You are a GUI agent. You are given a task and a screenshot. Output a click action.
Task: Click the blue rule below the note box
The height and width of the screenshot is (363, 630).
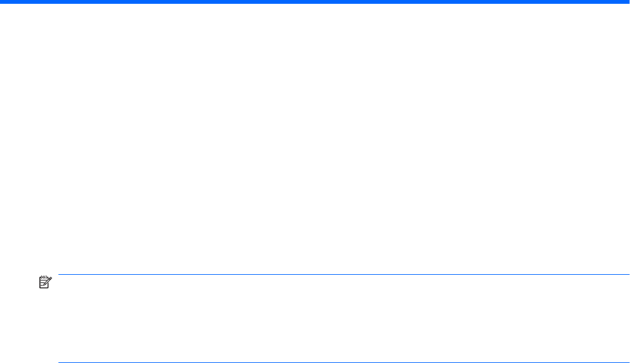point(344,362)
